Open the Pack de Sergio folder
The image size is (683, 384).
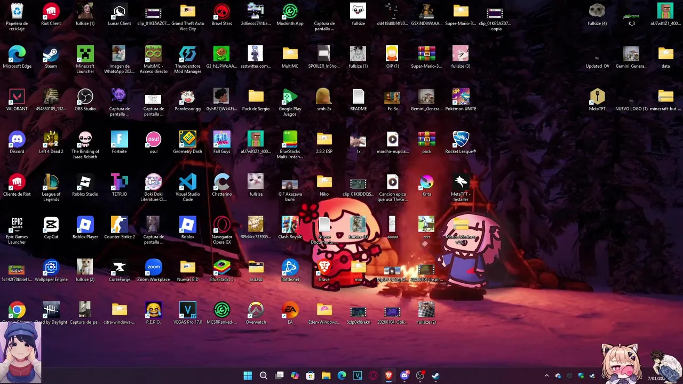point(256,97)
